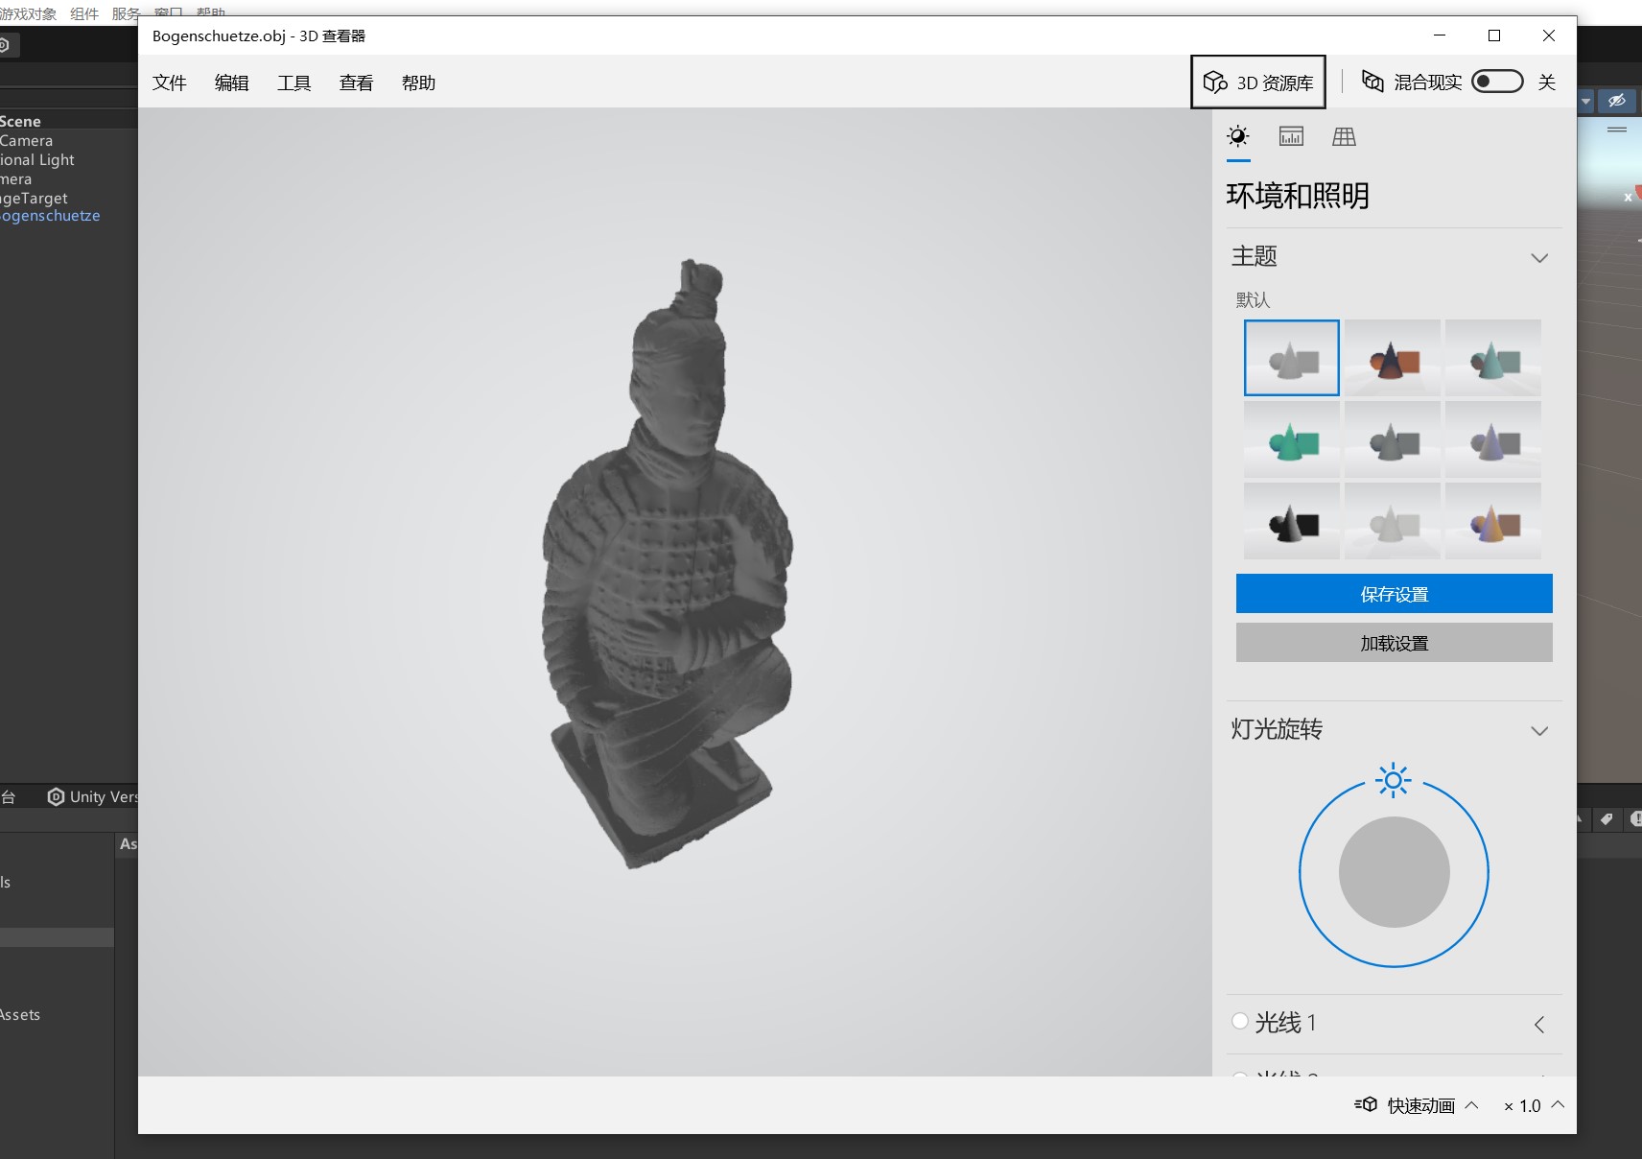Collapse the 主题 section chevron

1539,257
